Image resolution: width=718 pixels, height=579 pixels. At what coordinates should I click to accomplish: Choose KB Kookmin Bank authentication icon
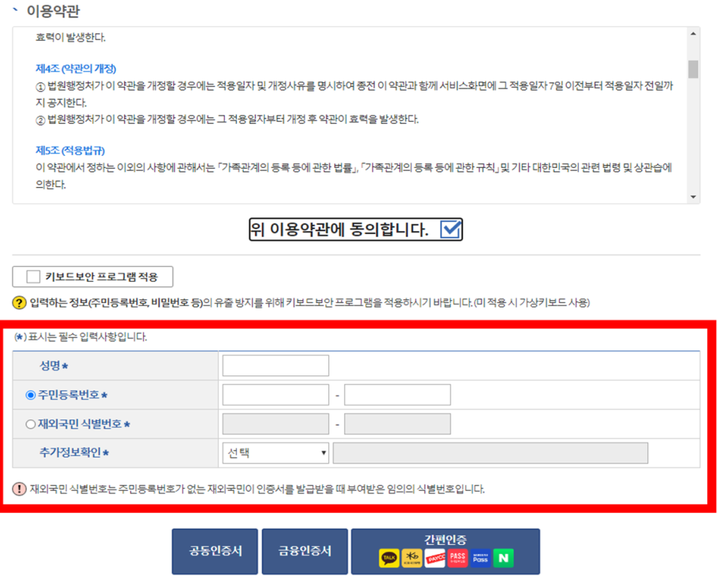(413, 557)
